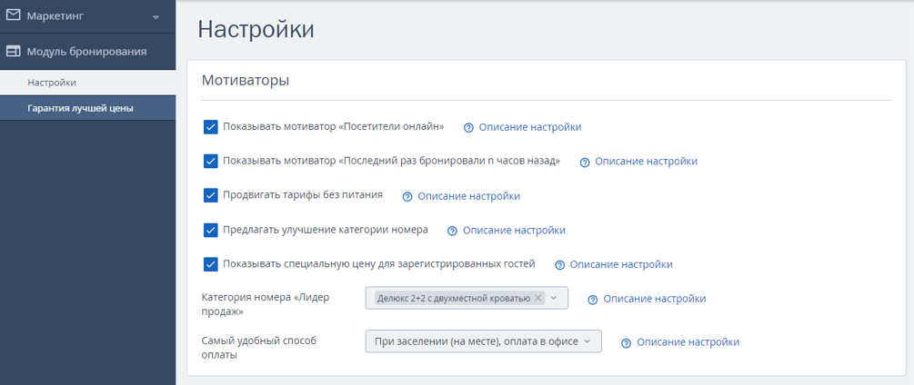Toggle Продвигать тарифы без питания checkbox
914x385 pixels.
point(210,195)
